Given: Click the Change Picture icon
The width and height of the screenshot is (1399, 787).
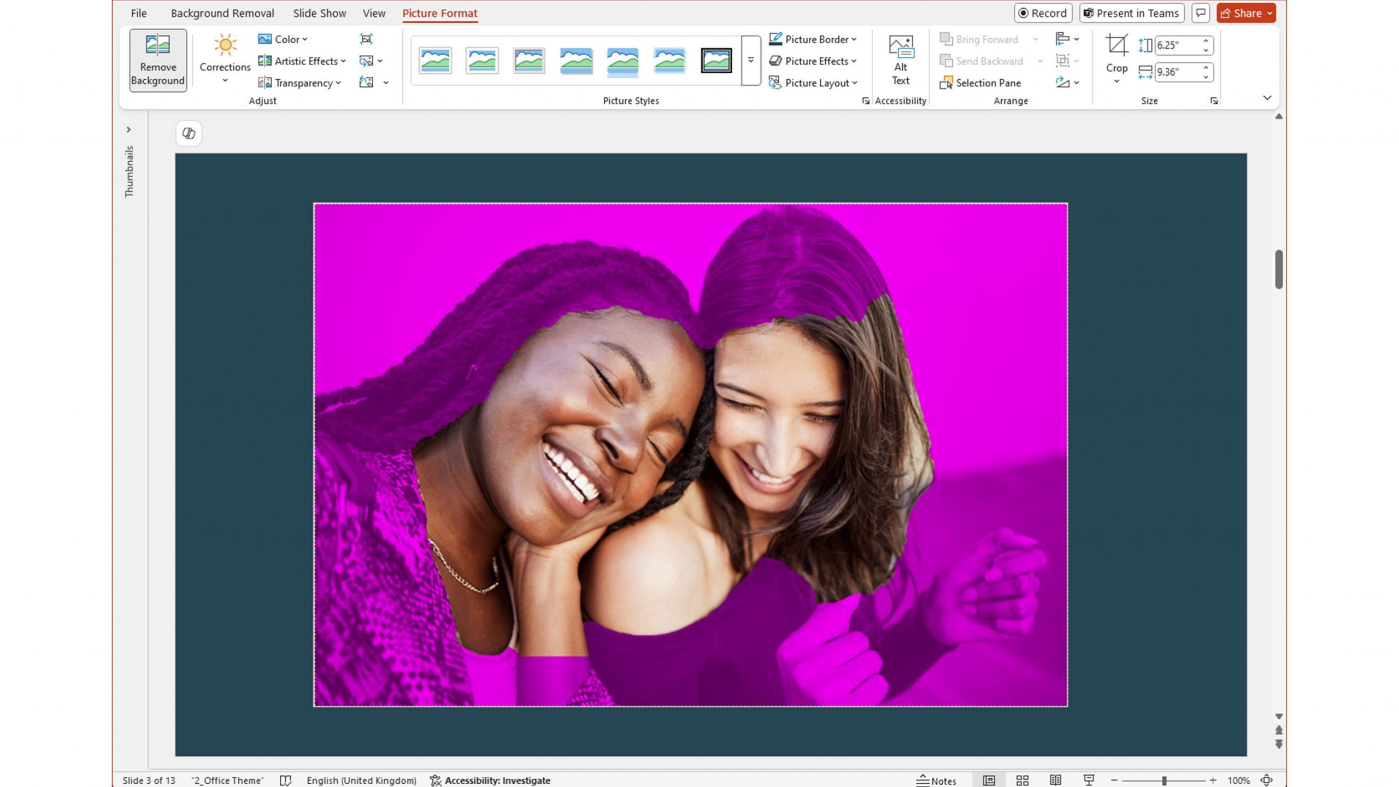Looking at the screenshot, I should (x=366, y=61).
